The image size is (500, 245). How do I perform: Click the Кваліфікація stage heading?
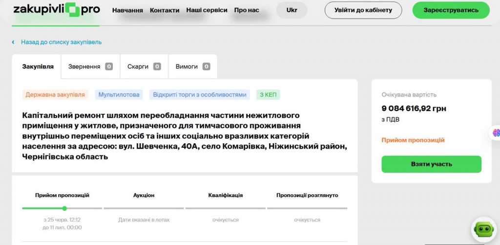(x=226, y=195)
